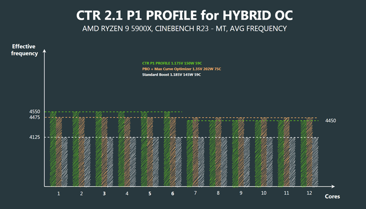Image resolution: width=366 pixels, height=209 pixels.
Task: Click core number 2 on x-axis
Action: pyautogui.click(x=81, y=193)
